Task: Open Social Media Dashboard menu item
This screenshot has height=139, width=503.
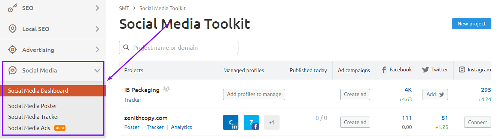Action: [53, 90]
